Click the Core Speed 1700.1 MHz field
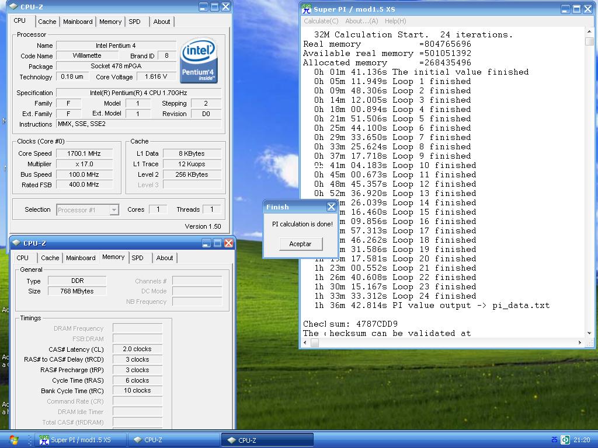The width and height of the screenshot is (598, 448). 84,153
